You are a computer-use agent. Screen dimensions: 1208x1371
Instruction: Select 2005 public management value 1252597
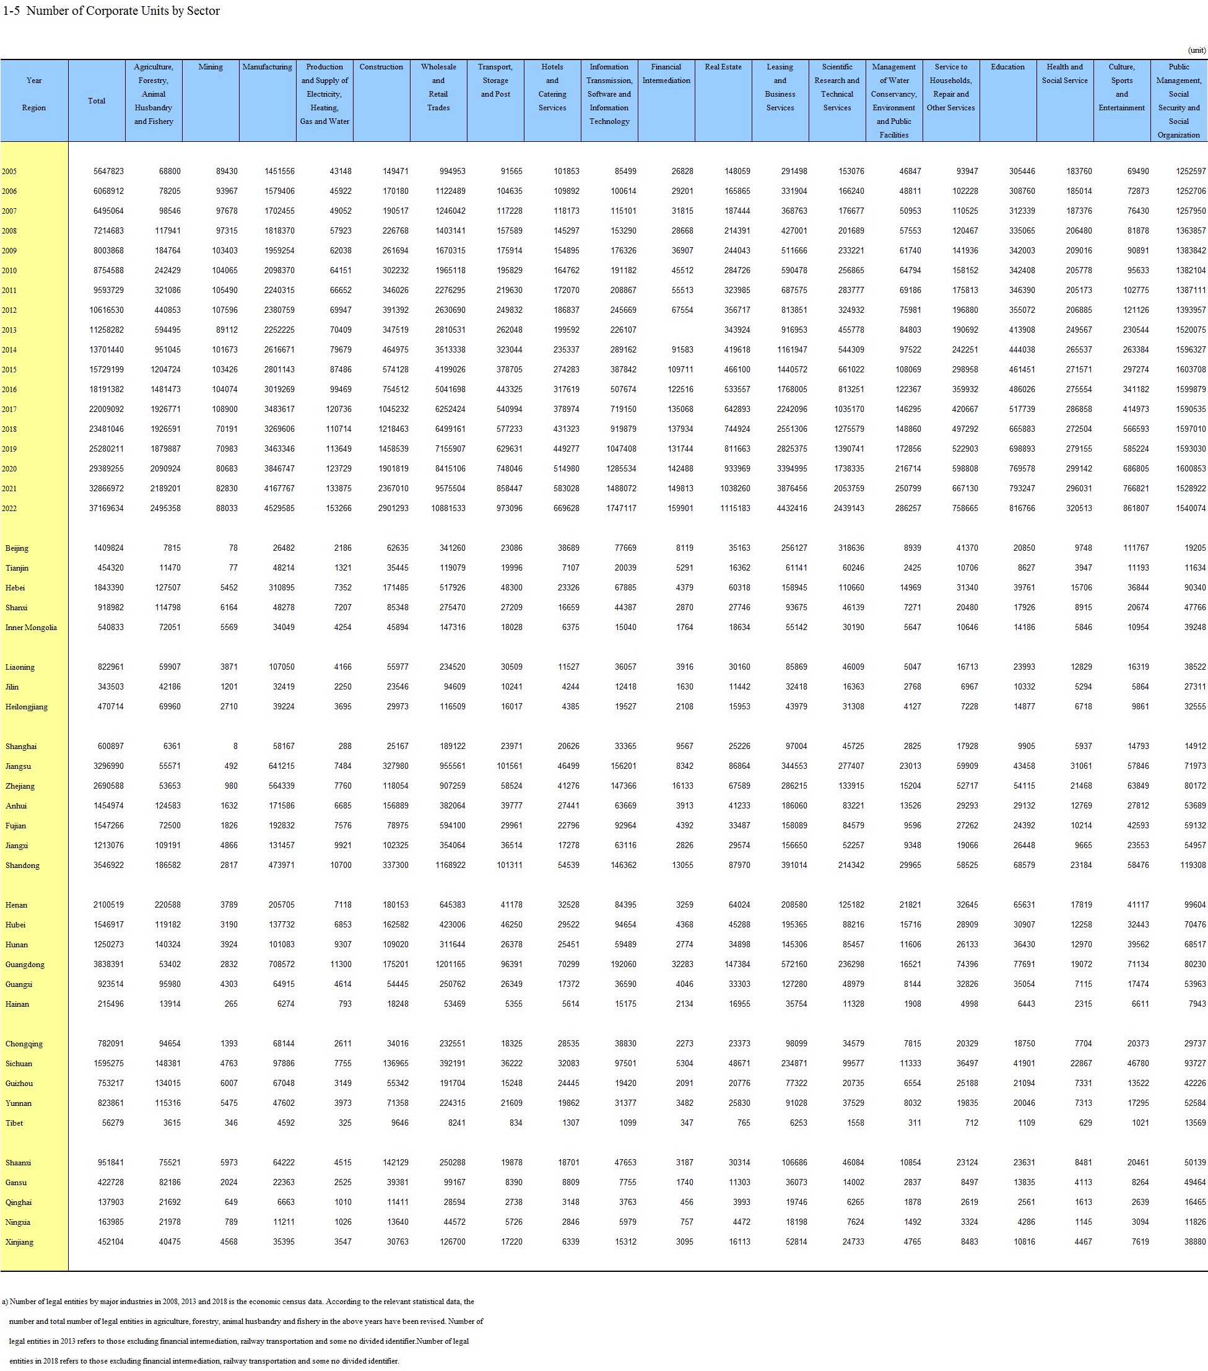(x=1191, y=172)
